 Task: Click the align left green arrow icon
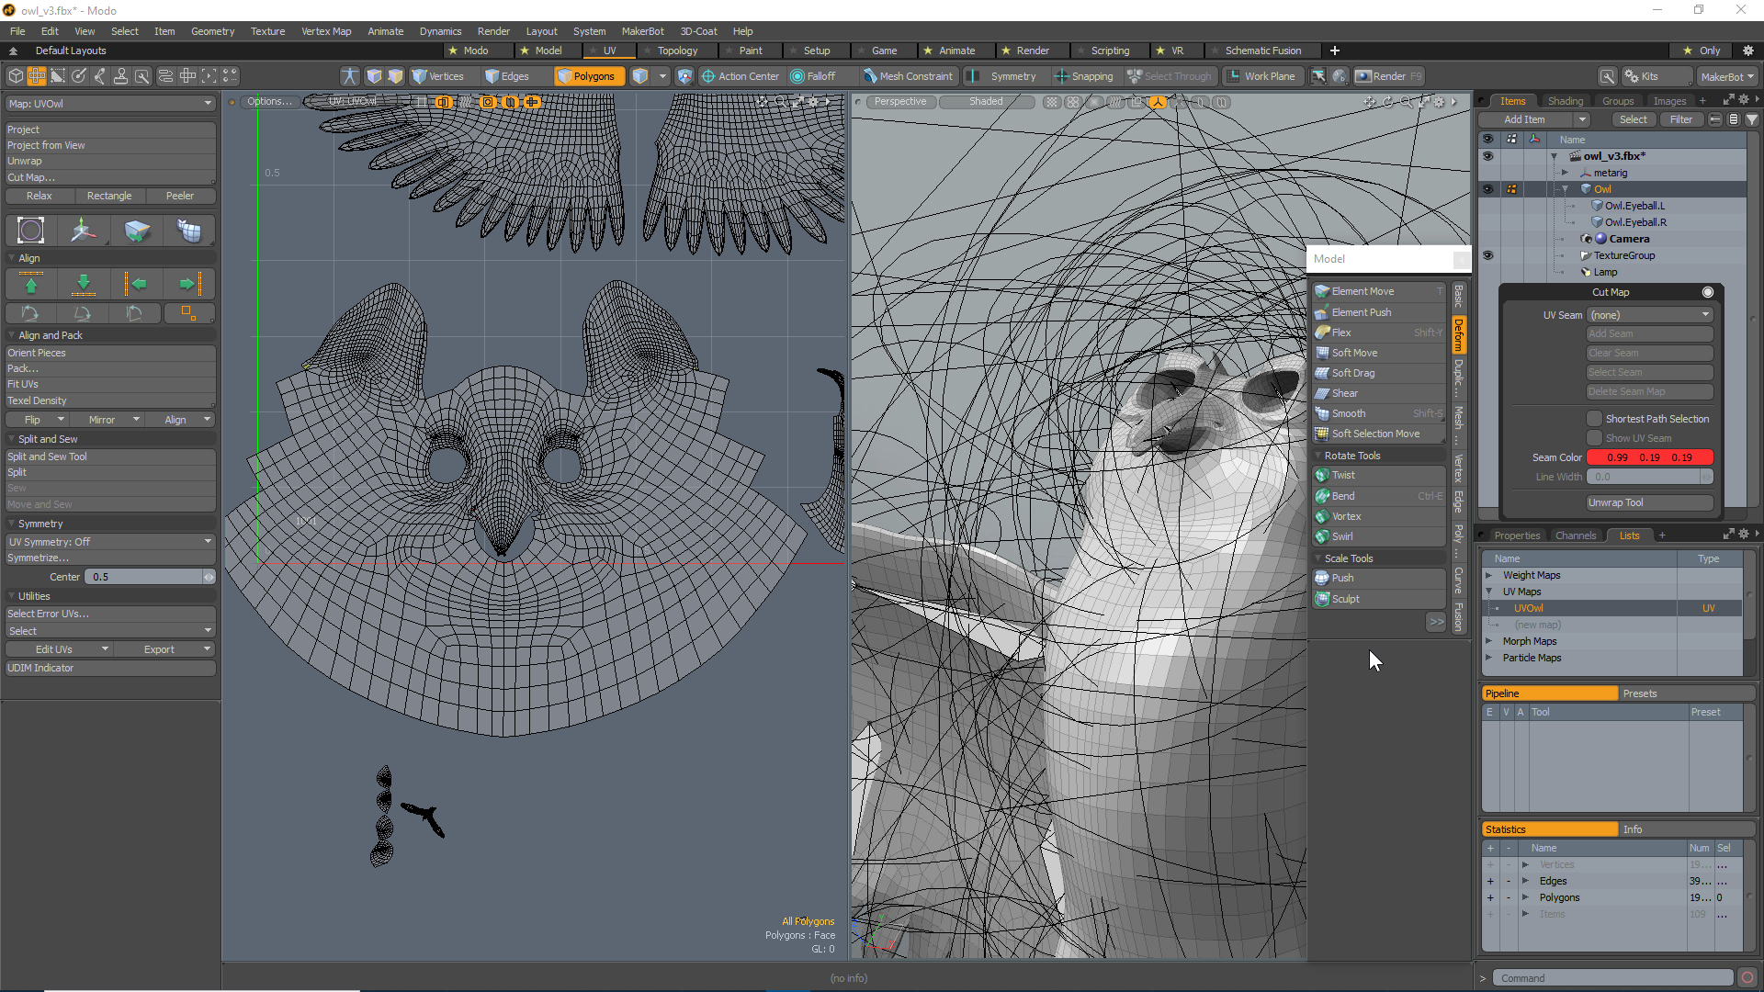coord(136,284)
